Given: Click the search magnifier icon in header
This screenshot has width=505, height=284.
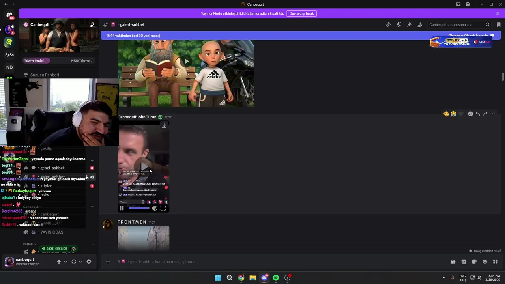Looking at the screenshot, I should pyautogui.click(x=488, y=25).
